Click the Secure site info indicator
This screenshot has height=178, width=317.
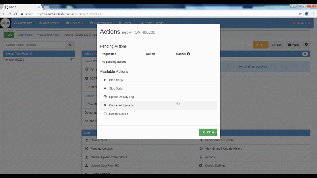pyautogui.click(x=27, y=14)
